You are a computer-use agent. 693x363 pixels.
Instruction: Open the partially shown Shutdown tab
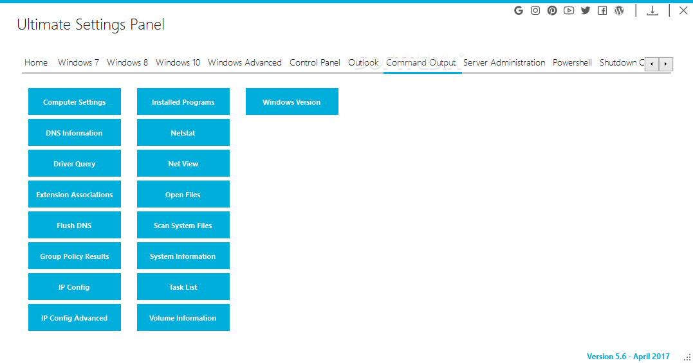(x=621, y=62)
